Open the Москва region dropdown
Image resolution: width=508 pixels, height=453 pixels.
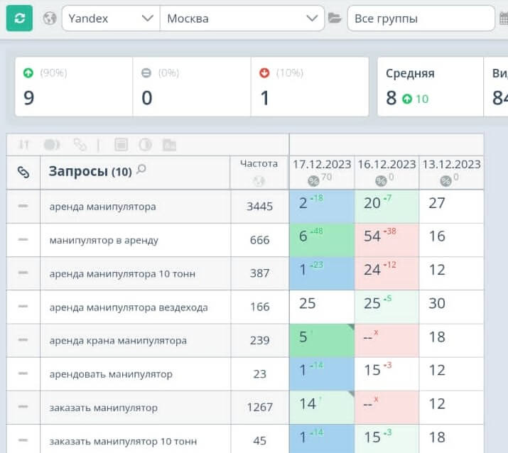click(x=242, y=18)
